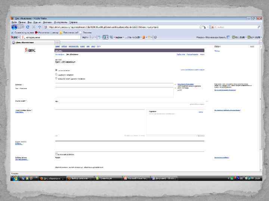The height and width of the screenshot is (201, 269).
Task: Switch to the PowerPoint window in the taskbar
Action: pos(137,178)
